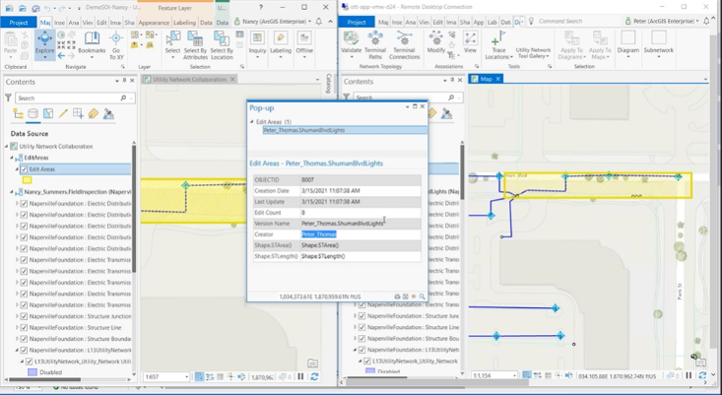
Task: Collapse the Nancy_Summers.FieldInspection group layer
Action: (x=12, y=192)
